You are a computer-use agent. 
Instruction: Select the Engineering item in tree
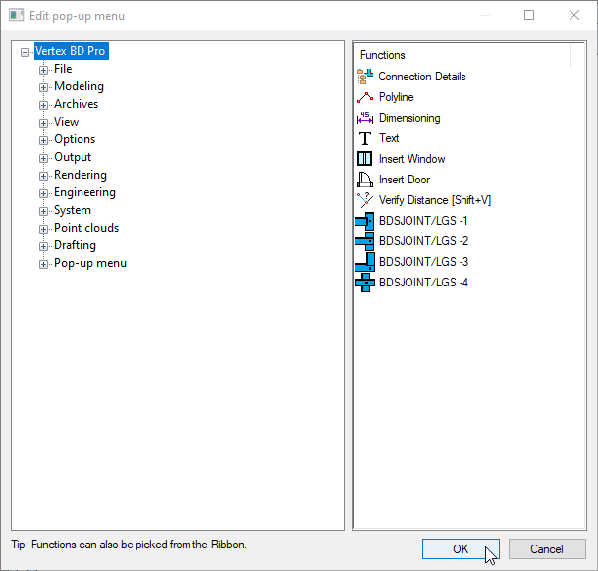click(84, 192)
